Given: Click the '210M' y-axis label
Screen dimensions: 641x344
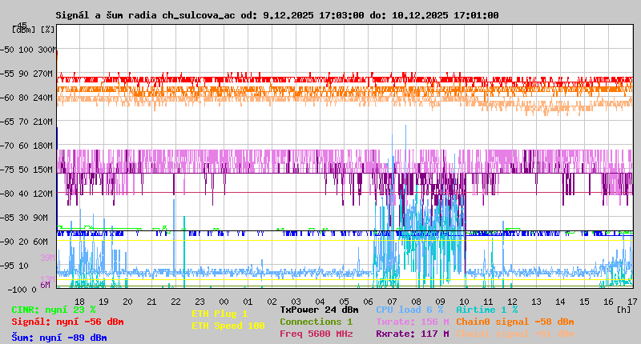Looking at the screenshot, I should [x=43, y=122].
